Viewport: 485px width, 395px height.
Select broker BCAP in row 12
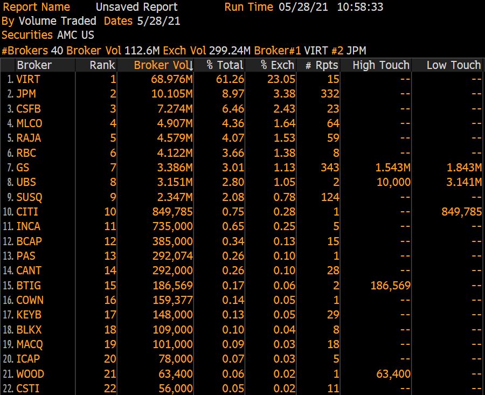pos(29,241)
